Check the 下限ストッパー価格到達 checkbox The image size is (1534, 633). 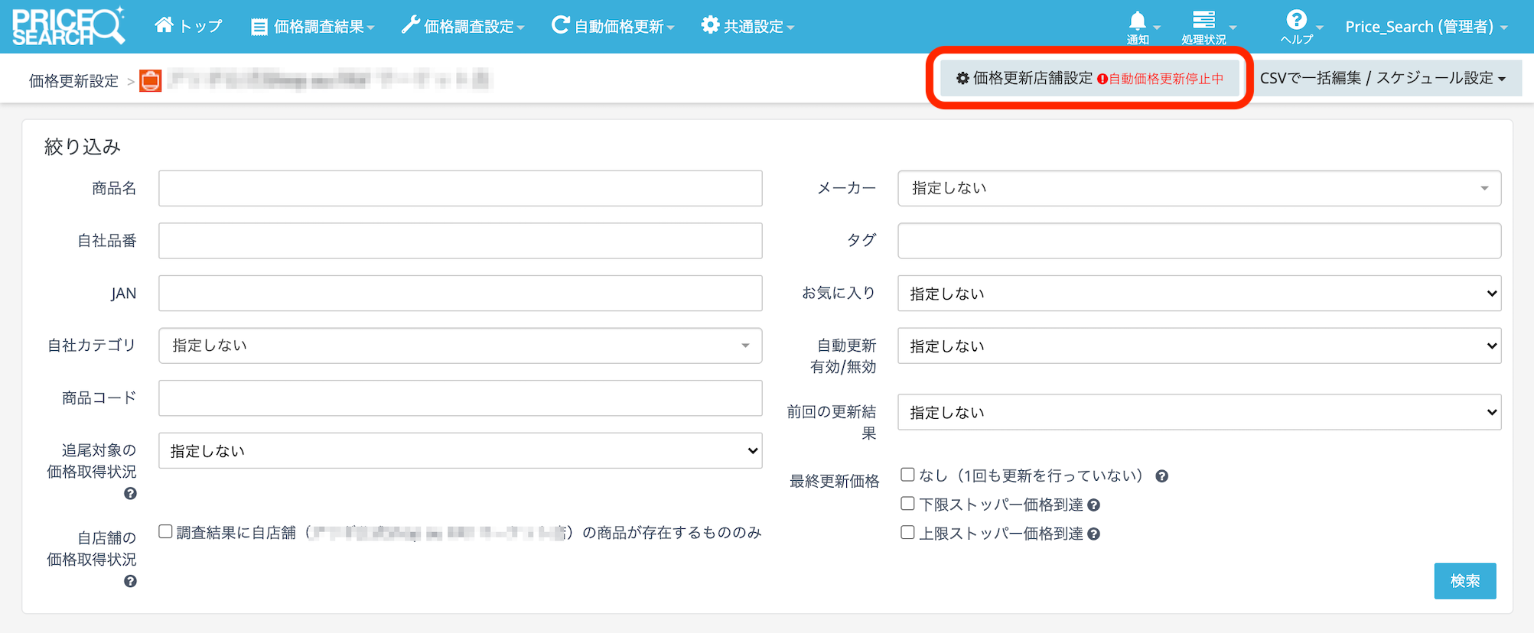point(907,504)
